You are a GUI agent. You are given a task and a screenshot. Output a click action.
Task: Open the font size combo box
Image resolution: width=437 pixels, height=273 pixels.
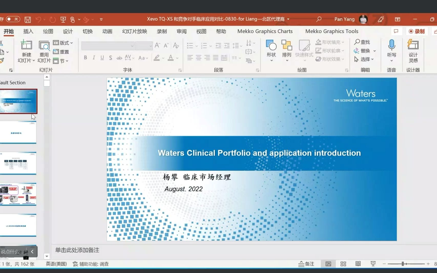pyautogui.click(x=144, y=46)
